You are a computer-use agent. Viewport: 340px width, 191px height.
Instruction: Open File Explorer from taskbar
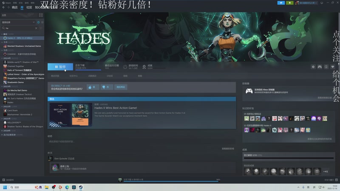(x=46, y=187)
